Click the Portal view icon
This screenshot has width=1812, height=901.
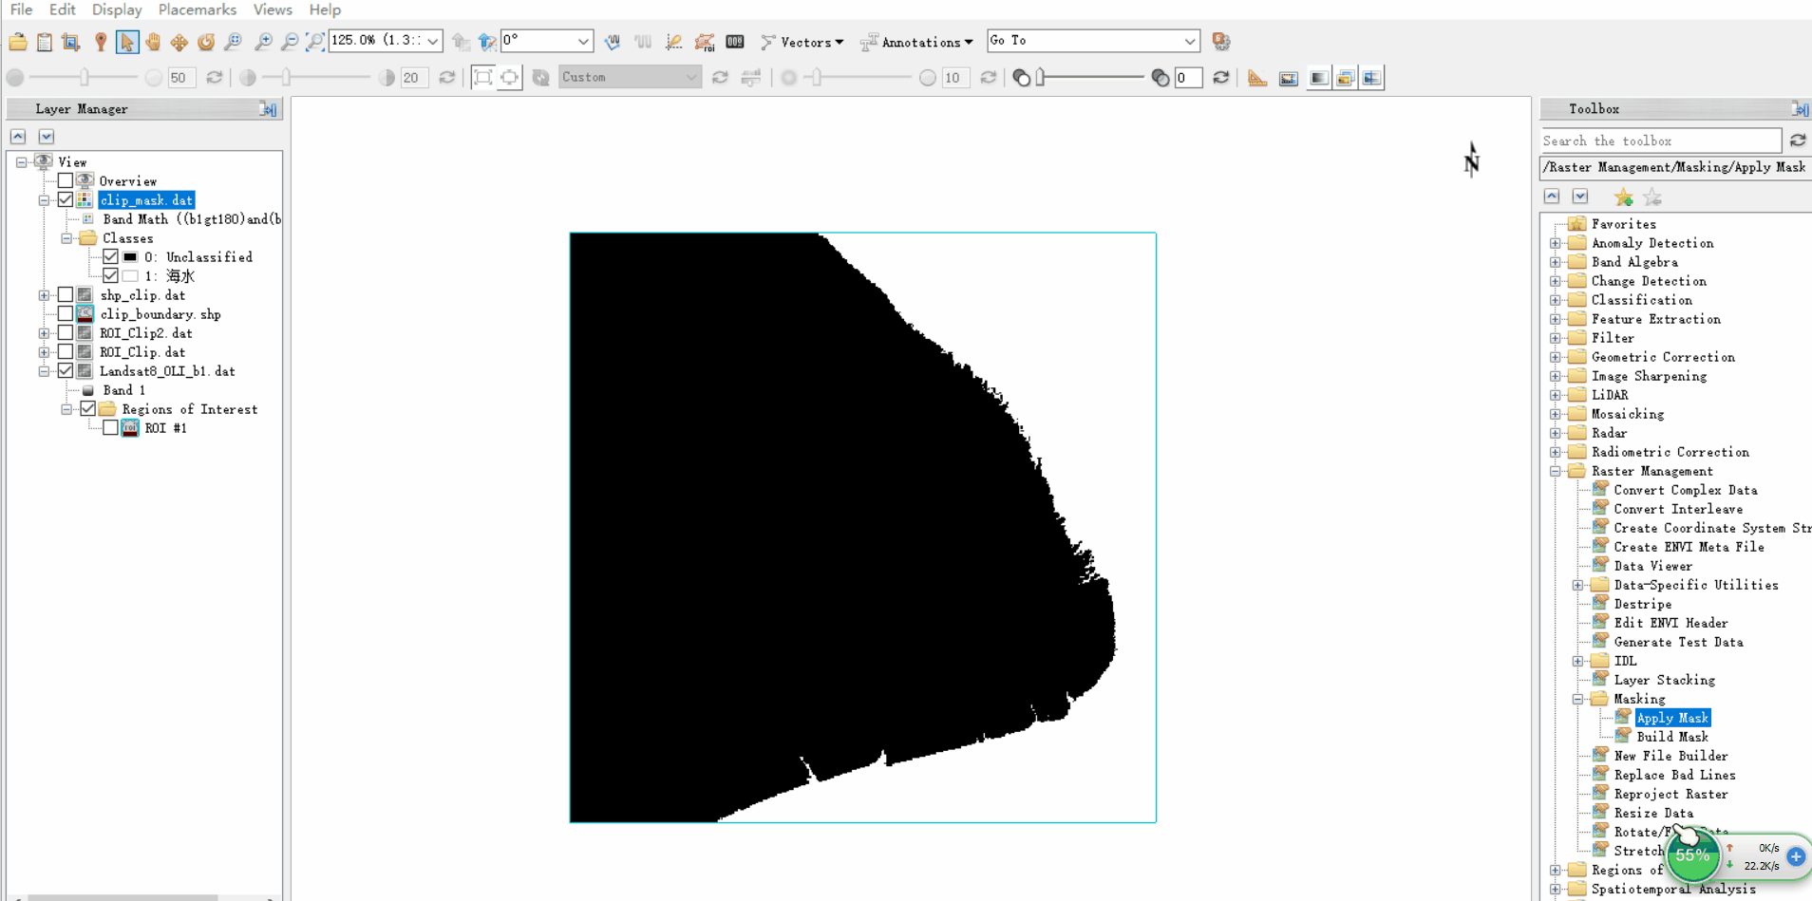(x=1289, y=78)
